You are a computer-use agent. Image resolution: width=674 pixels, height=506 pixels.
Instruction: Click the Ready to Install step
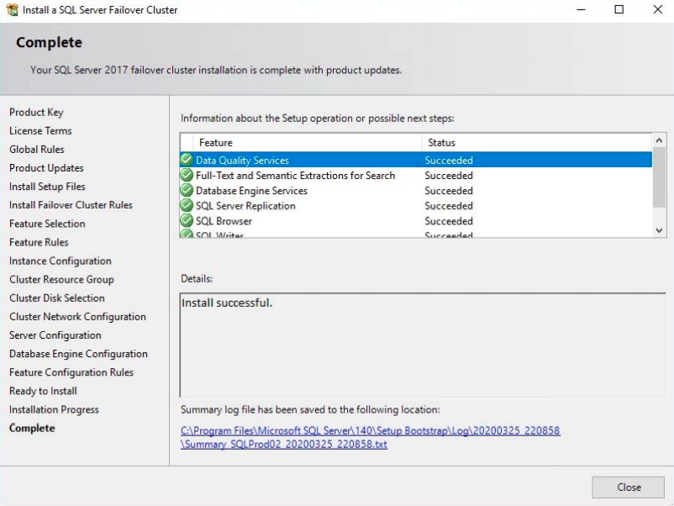43,391
